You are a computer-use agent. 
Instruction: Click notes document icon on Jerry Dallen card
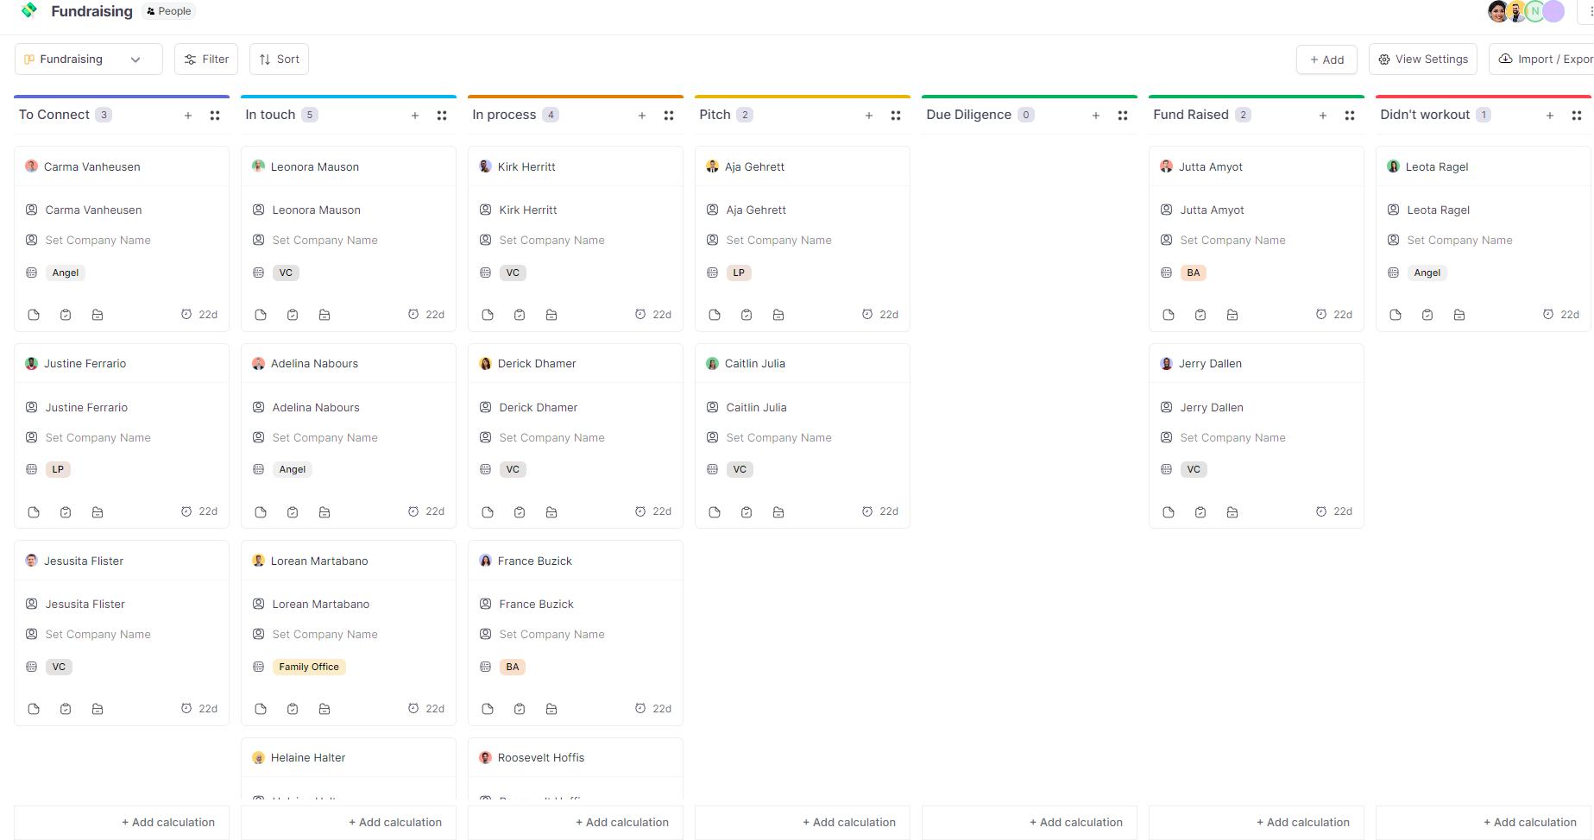1168,511
